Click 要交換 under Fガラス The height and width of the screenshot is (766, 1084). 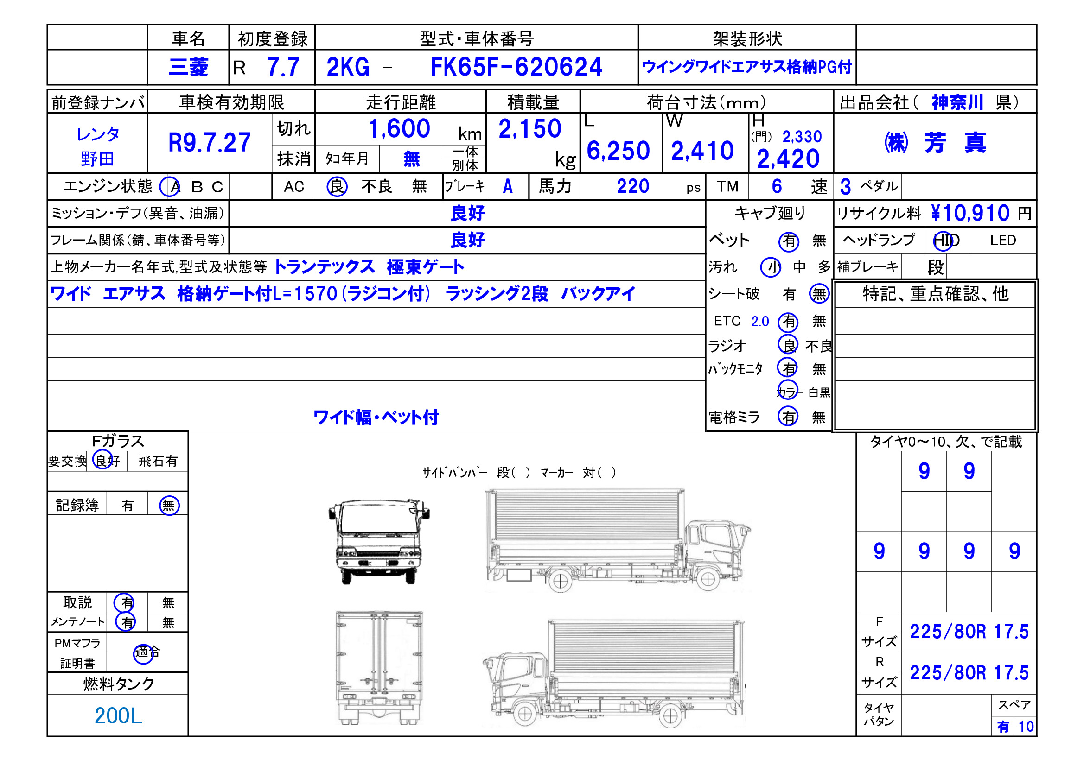pyautogui.click(x=67, y=461)
